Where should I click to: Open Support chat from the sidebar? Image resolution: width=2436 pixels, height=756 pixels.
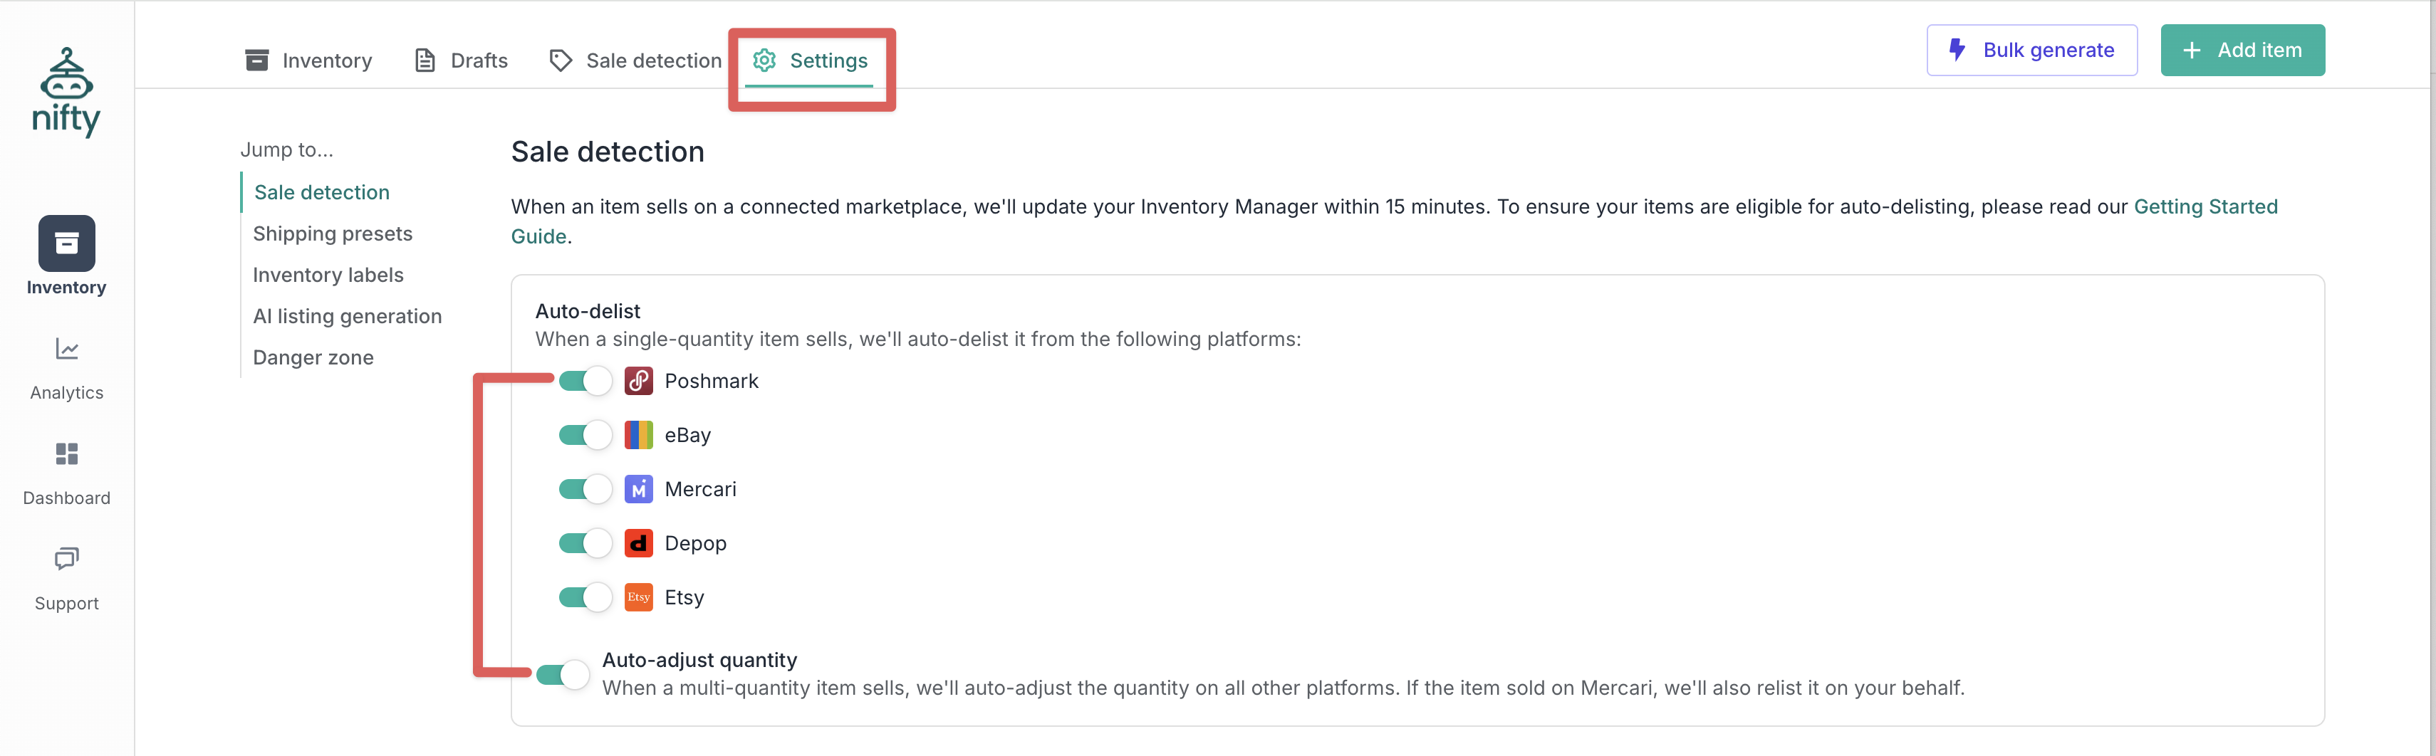[66, 578]
